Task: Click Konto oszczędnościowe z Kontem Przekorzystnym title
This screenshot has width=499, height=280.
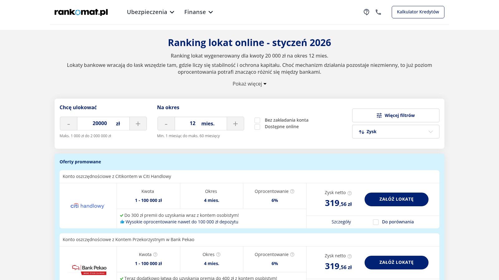Action: pos(128,240)
